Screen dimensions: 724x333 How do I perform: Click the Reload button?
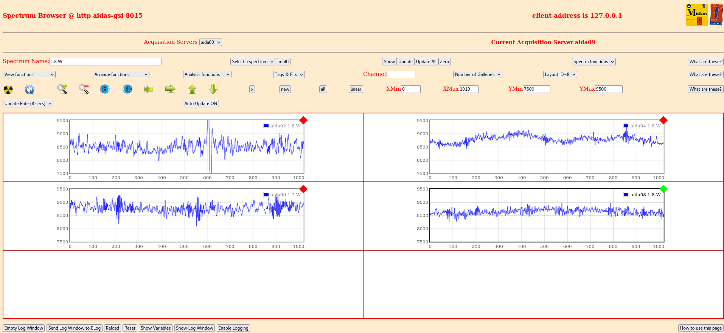coord(112,328)
